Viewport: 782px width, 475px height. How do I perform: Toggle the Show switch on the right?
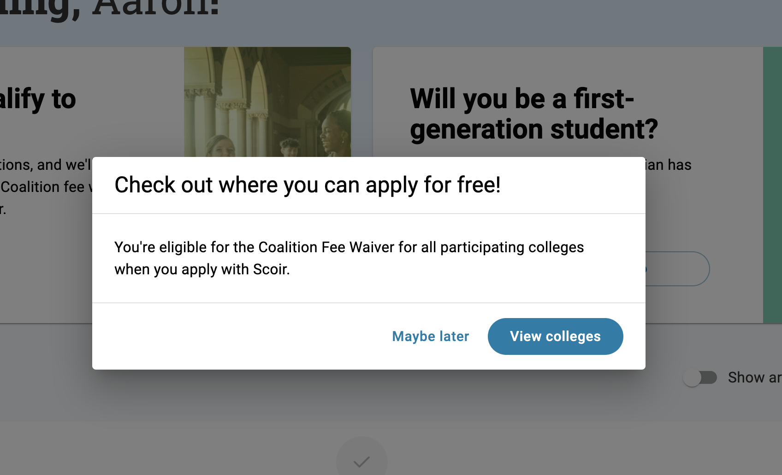click(x=700, y=378)
